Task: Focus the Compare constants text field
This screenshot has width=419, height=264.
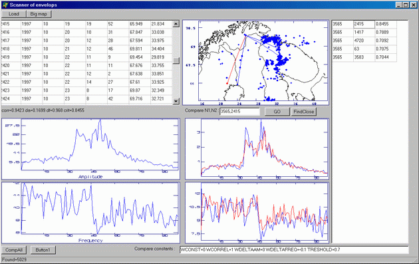Action: 294,250
